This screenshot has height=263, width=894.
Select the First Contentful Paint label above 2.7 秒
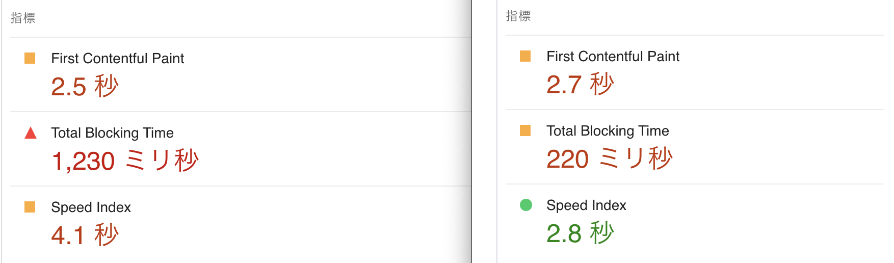(x=613, y=57)
